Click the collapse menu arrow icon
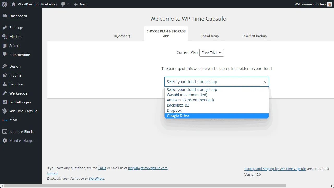Screen dimensions: 334x188 pos(5,140)
